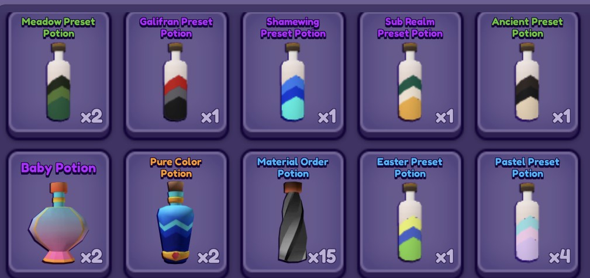Select the Ancient Preset Potion bottle

[x=527, y=82]
